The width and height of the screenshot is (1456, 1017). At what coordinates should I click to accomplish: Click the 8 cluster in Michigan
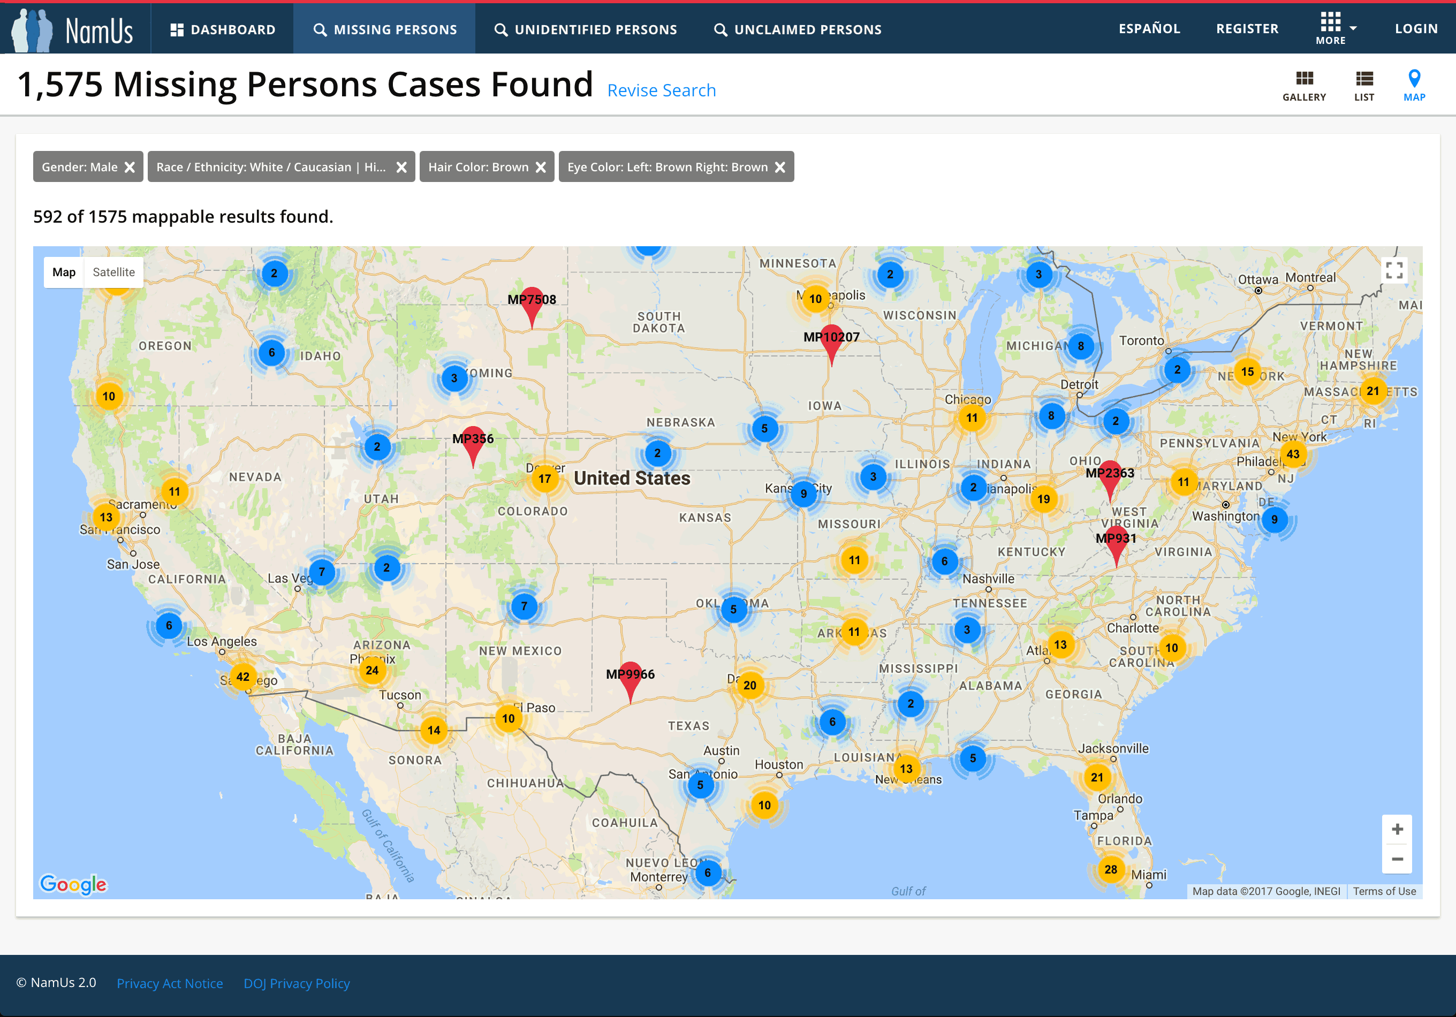pos(1081,346)
